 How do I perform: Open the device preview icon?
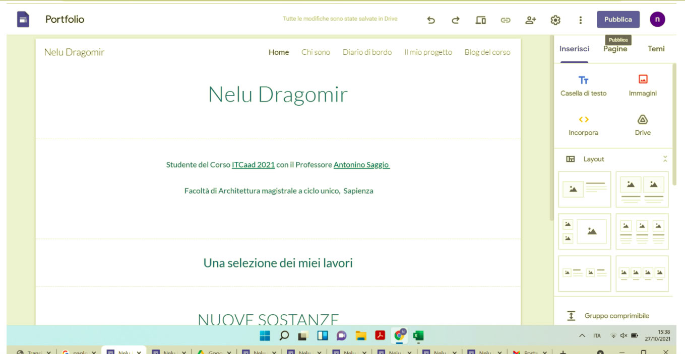point(481,20)
